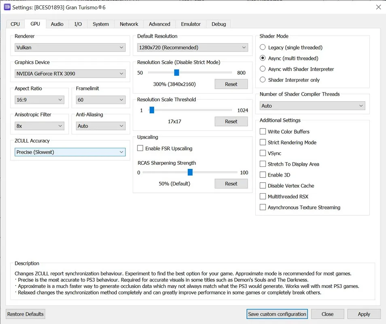Expand the Default Resolution dropdown
The width and height of the screenshot is (386, 324).
[193, 47]
